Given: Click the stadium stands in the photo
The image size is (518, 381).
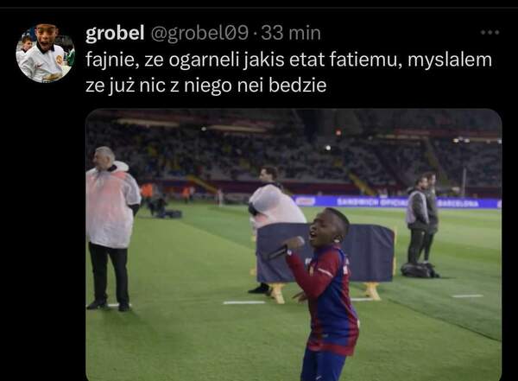Looking at the screenshot, I should [x=294, y=152].
